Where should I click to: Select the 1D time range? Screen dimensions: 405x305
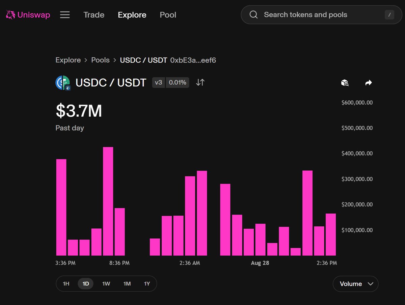click(x=86, y=284)
